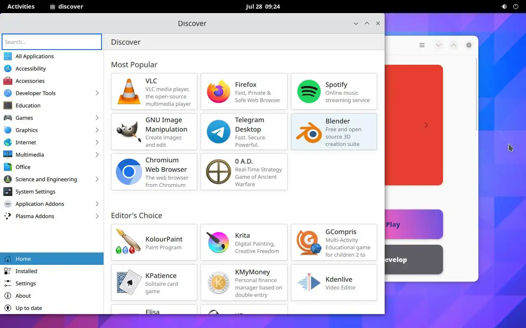Click the KMyMoney coin icon
The width and height of the screenshot is (526, 328).
[219, 282]
